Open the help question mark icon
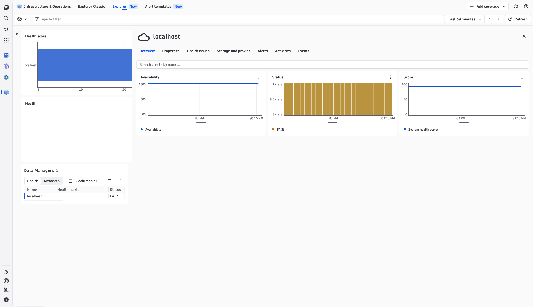 coord(526,6)
